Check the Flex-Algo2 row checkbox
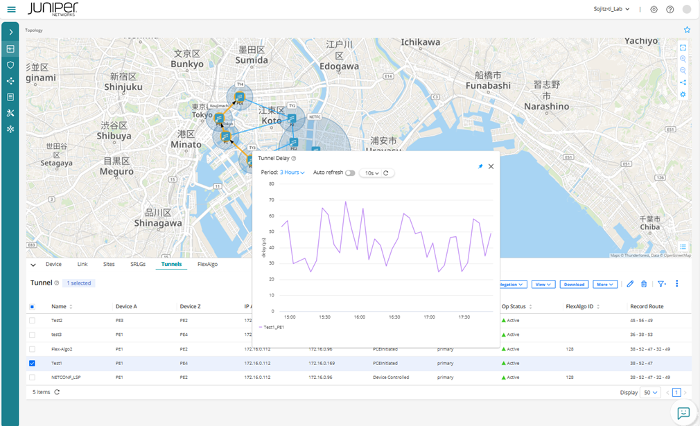 32,349
